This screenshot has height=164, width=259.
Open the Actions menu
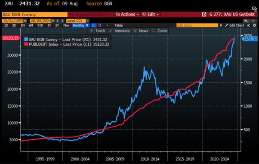point(127,15)
